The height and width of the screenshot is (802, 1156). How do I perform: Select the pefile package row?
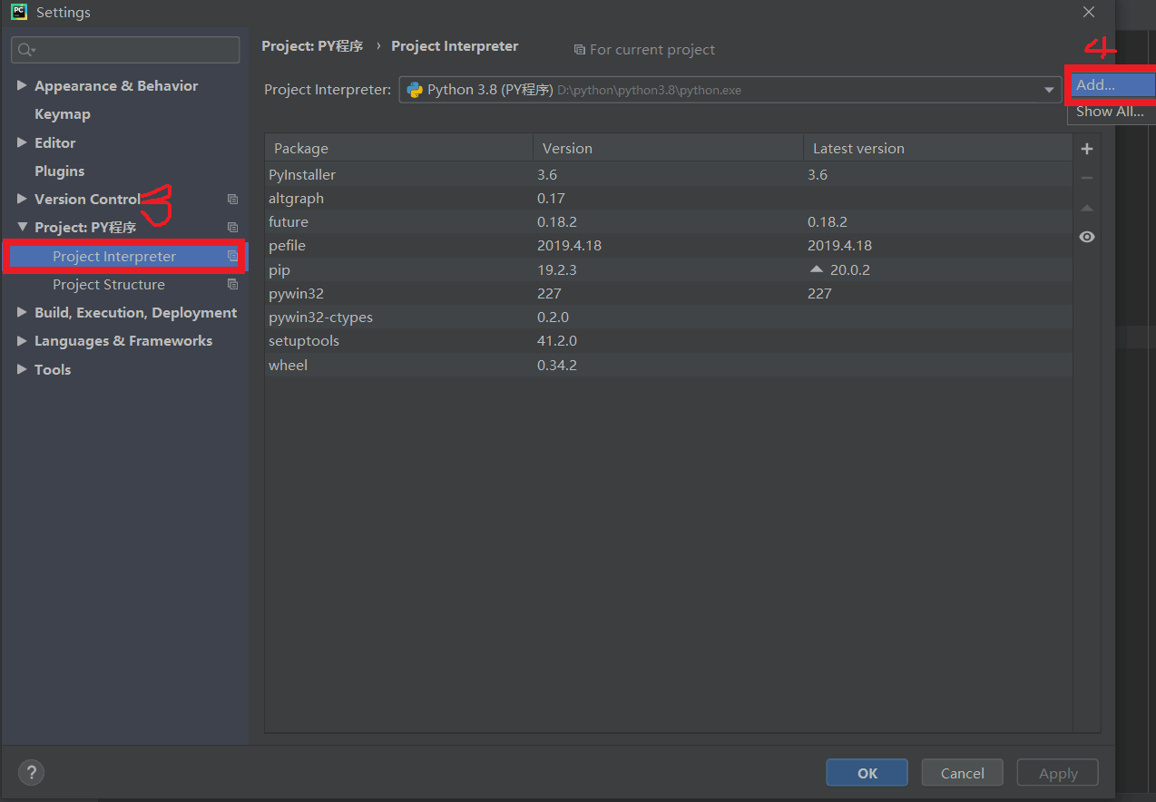[x=669, y=246]
